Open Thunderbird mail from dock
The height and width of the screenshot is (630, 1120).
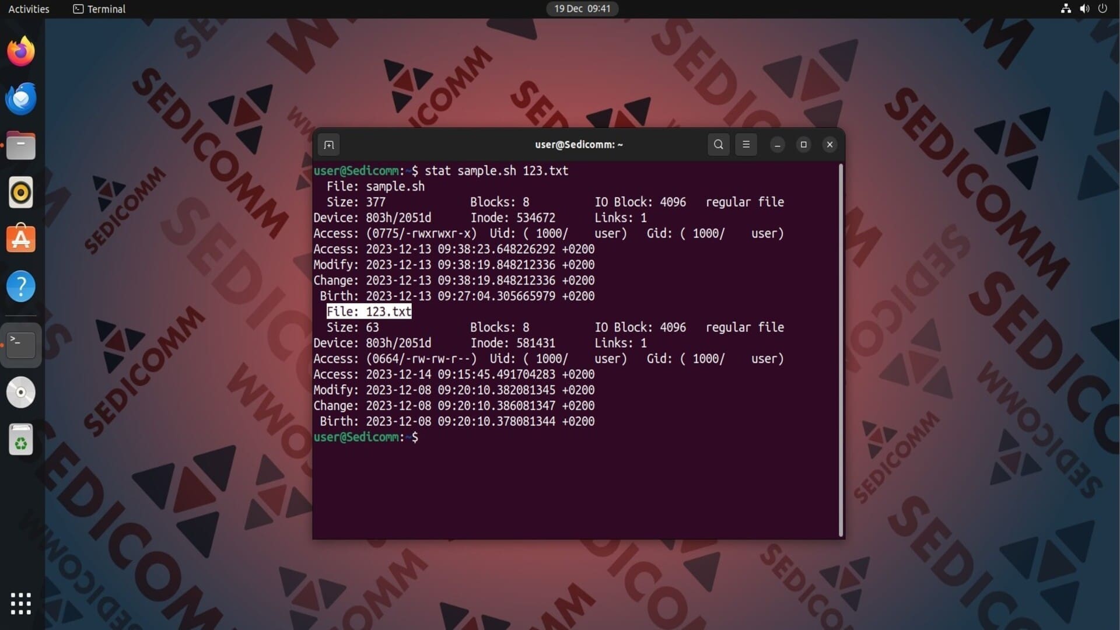[21, 99]
